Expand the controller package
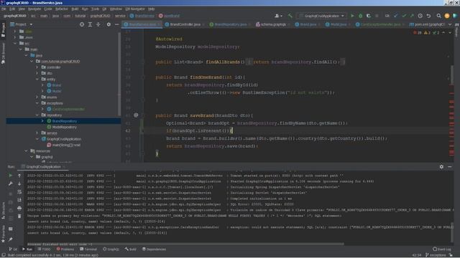 click(x=37, y=67)
